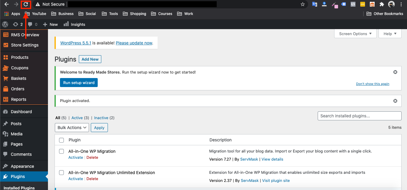
Task: Open Media in sidebar
Action: [24, 134]
